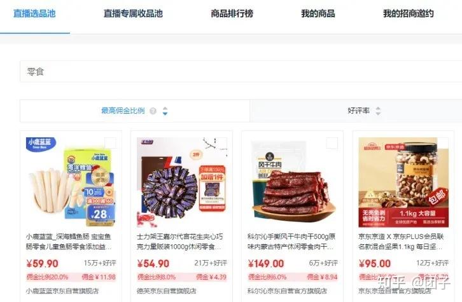The image size is (462, 302).
Task: Toggle sort arrows for 最高佣金比例
Action: coord(165,111)
